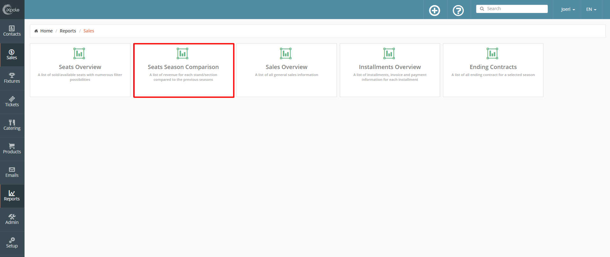This screenshot has width=610, height=257.
Task: Click the Seats Season Comparison chart icon
Action: [x=183, y=53]
